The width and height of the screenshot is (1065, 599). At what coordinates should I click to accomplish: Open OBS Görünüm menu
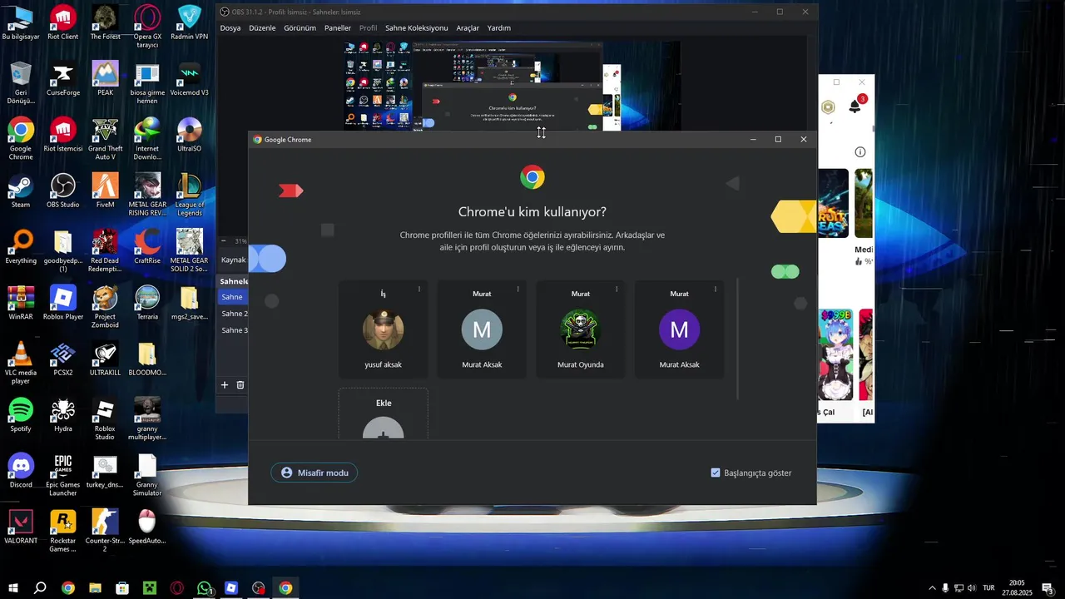click(x=300, y=28)
